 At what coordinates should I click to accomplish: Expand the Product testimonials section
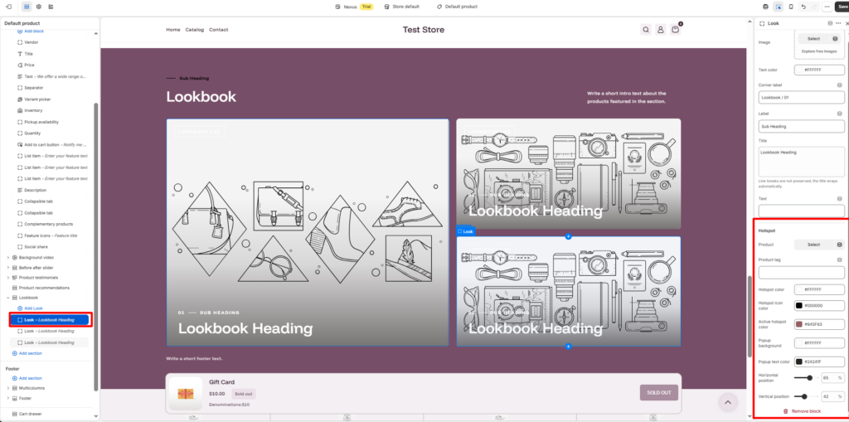click(7, 278)
